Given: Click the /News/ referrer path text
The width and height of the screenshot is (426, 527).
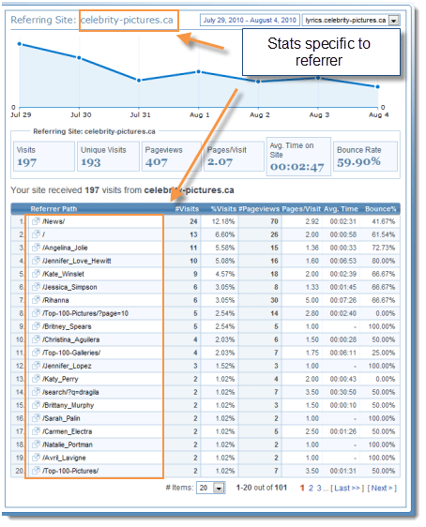Looking at the screenshot, I should 53,221.
